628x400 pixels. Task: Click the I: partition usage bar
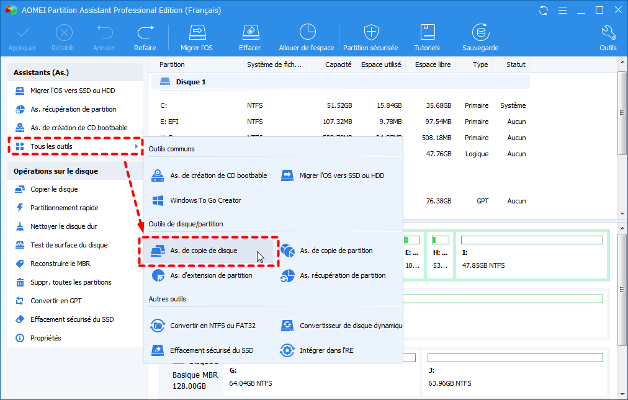(x=532, y=240)
